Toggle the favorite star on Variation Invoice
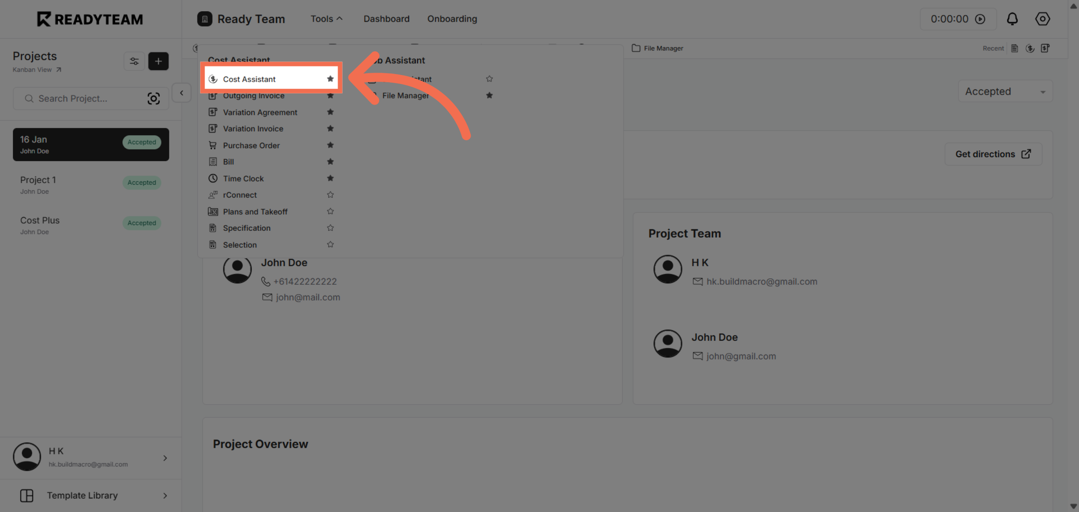This screenshot has width=1079, height=512. 330,128
